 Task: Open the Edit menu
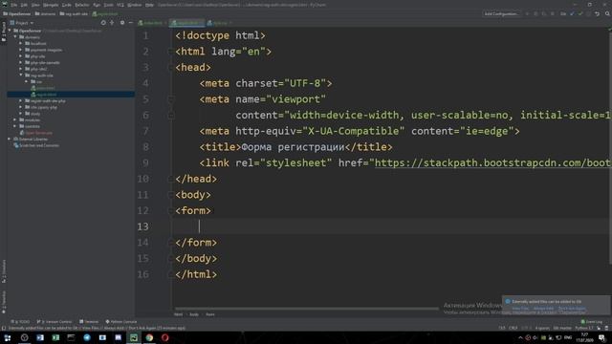[x=24, y=5]
